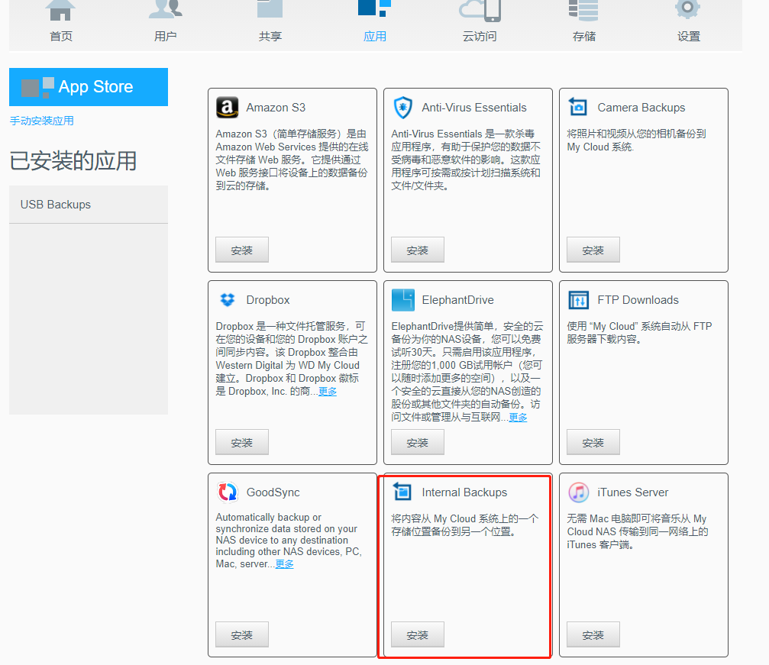Click the ElephantDrive title text

coord(457,299)
